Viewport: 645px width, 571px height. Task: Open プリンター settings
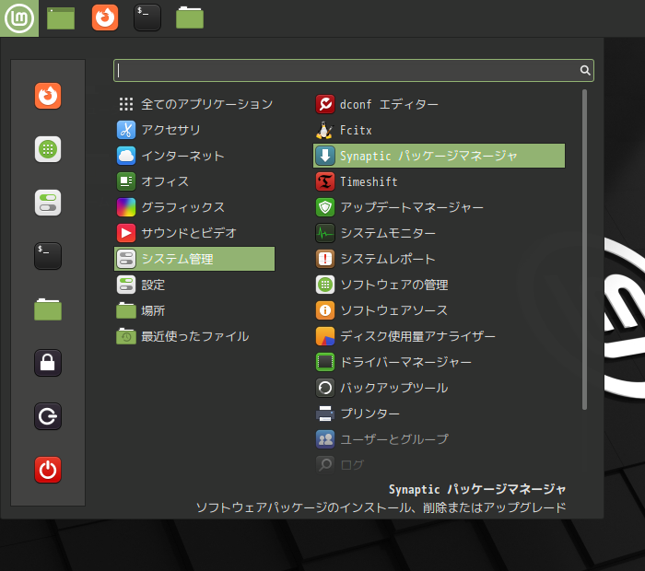439,414
